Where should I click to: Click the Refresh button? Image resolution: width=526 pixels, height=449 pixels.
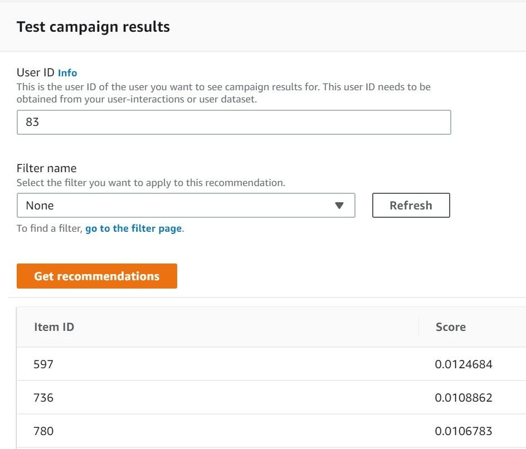tap(411, 205)
